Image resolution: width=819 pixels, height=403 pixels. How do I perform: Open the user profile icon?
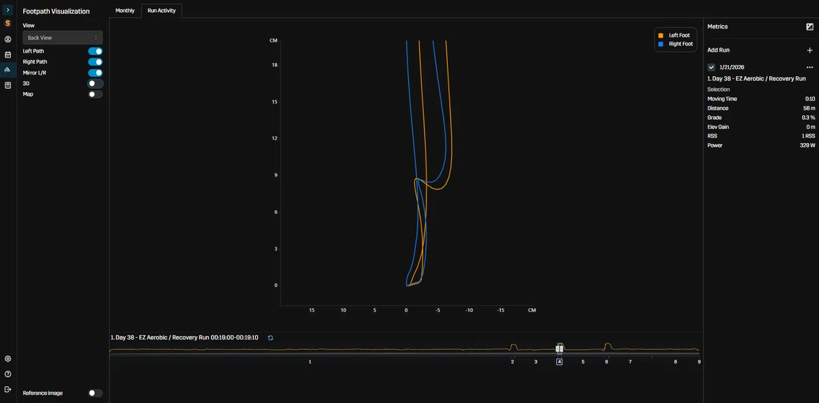8,40
